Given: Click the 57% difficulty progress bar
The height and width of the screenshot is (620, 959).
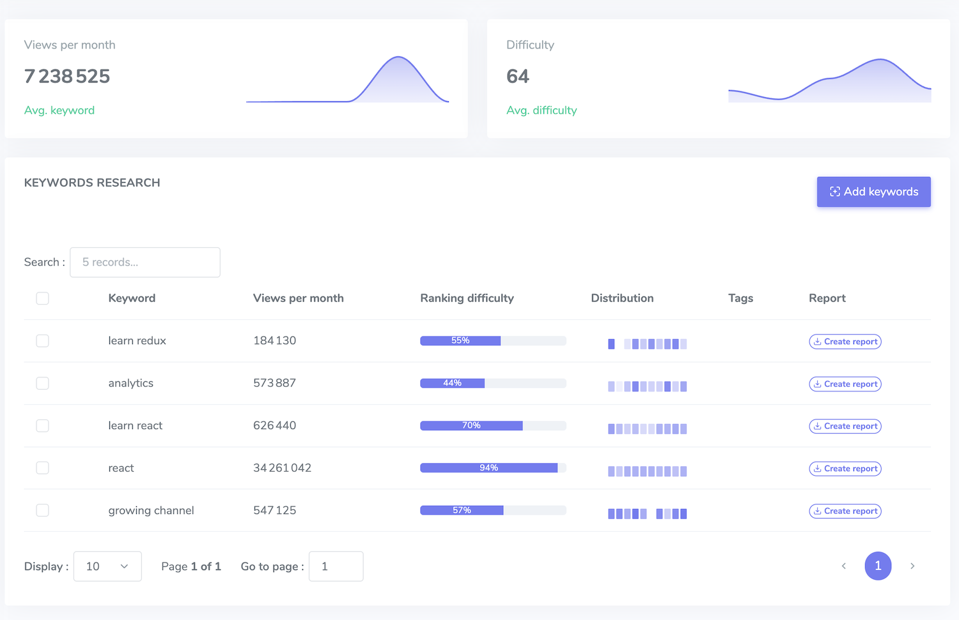Looking at the screenshot, I should 493,510.
